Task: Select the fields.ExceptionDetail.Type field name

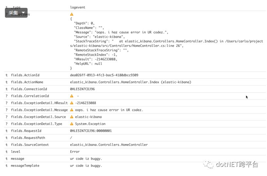Action: [x=36, y=124]
